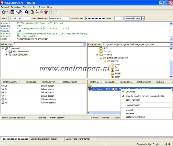This screenshot has width=173, height=146.
Task: Select the patch remote folder
Action: [117, 77]
